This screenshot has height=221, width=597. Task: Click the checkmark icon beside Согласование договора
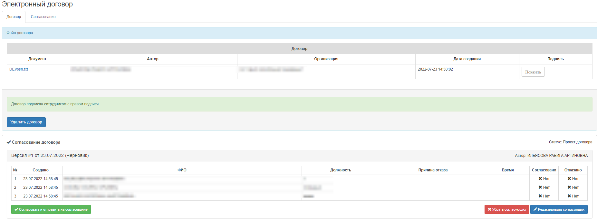[9, 142]
